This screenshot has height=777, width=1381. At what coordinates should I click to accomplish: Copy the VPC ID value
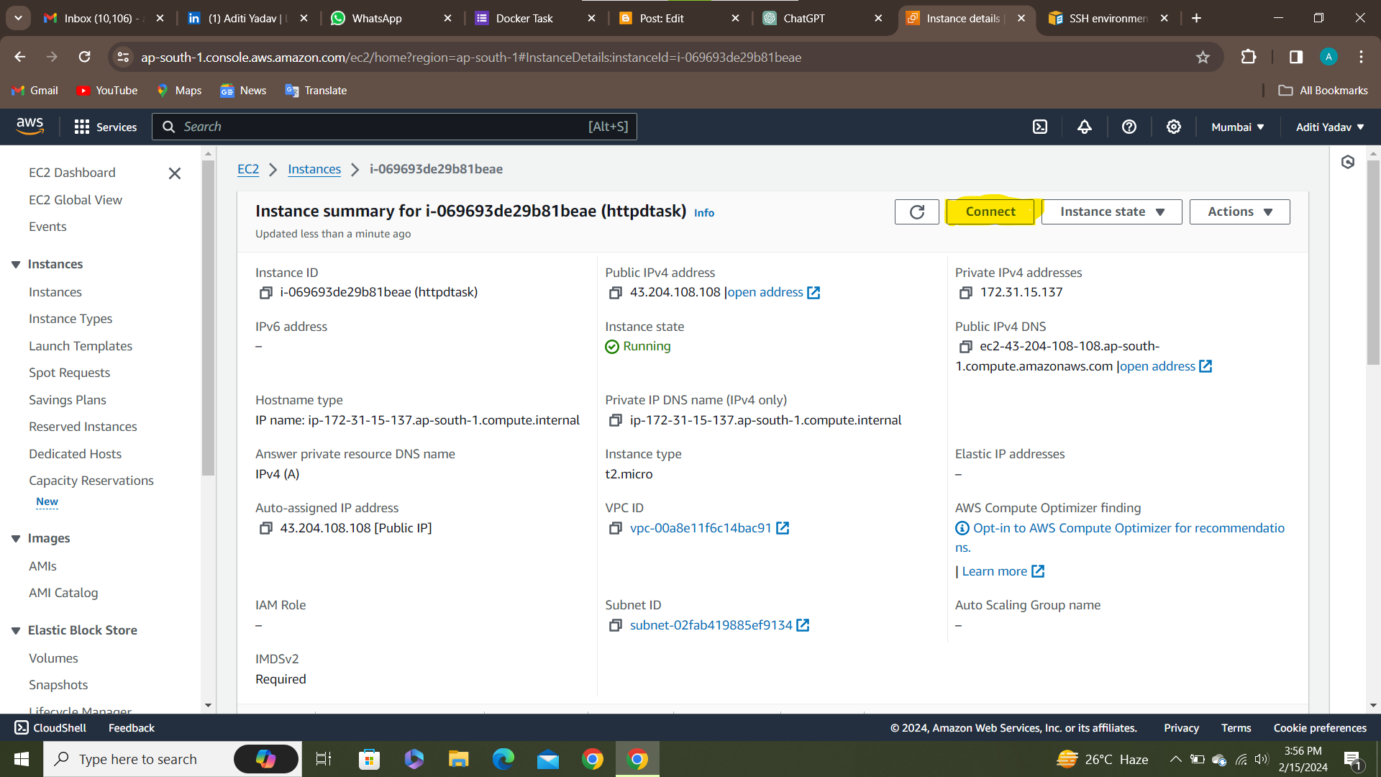pyautogui.click(x=615, y=529)
